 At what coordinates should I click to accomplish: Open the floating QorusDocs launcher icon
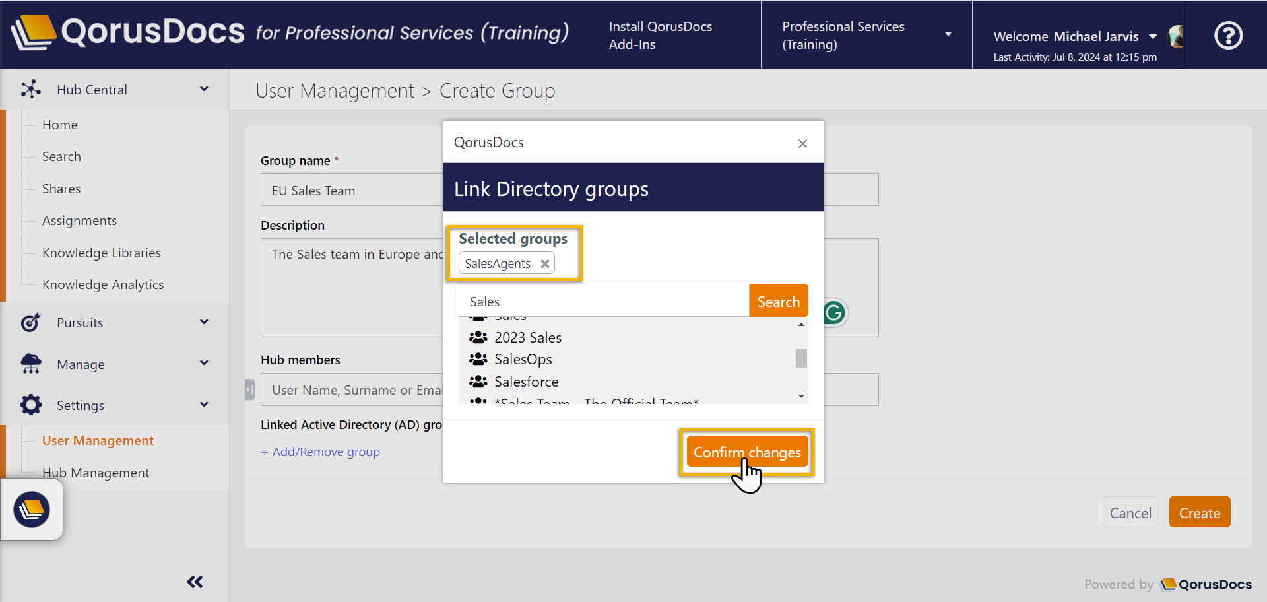32,510
